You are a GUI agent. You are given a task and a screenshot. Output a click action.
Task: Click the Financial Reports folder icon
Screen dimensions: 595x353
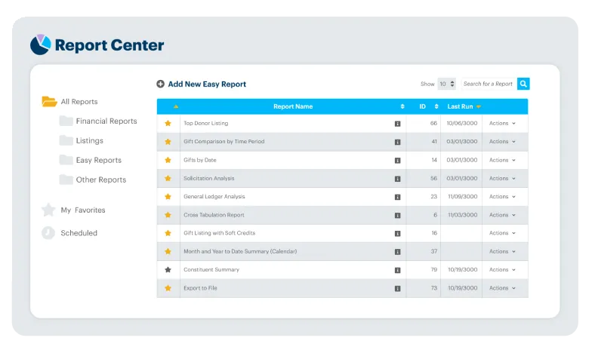(66, 121)
